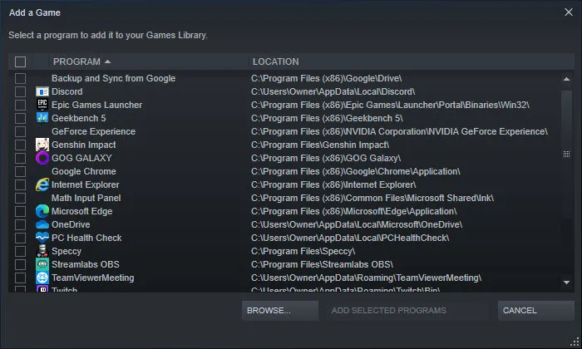Viewport: 582px width, 349px height.
Task: Select Backup and Sync from Google name
Action: (114, 78)
